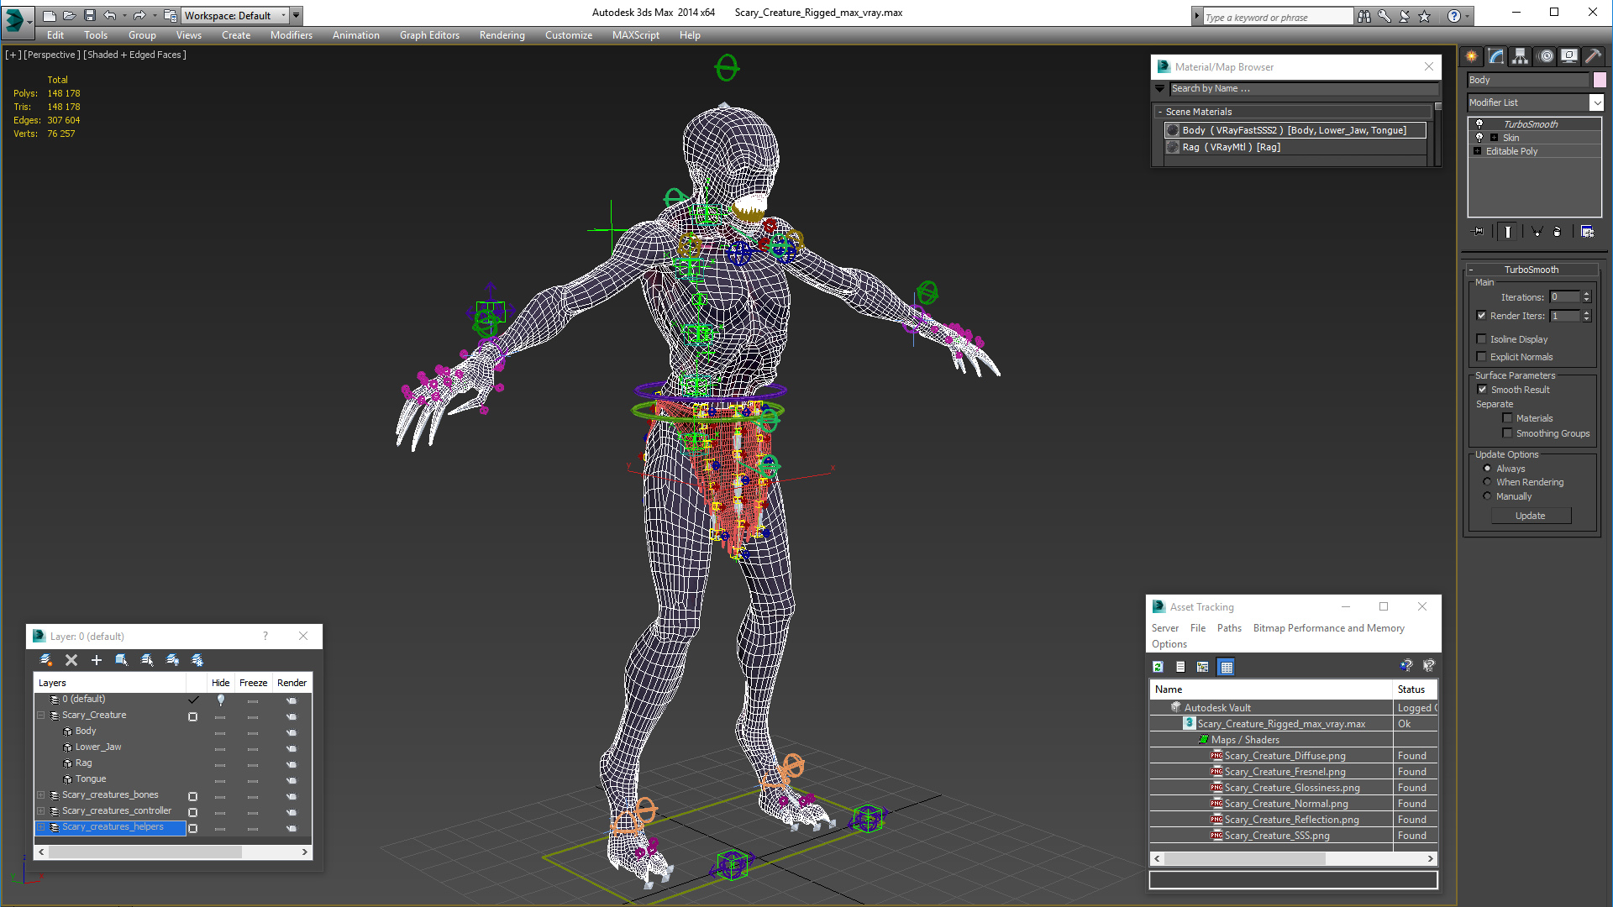1613x907 pixels.
Task: Refresh the Asset Tracking list
Action: [1158, 667]
